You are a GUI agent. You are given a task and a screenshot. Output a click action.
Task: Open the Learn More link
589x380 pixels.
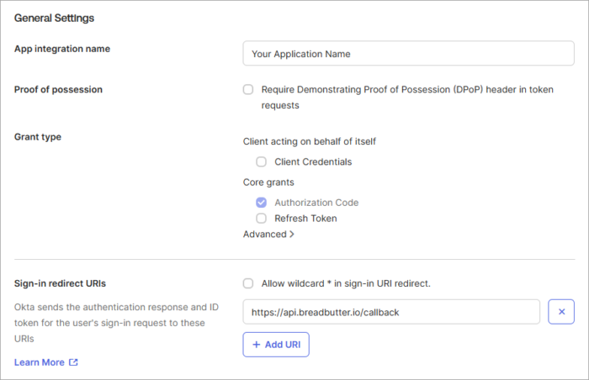point(40,362)
